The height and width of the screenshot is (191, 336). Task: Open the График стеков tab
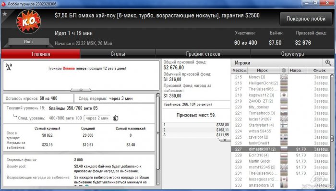tap(203, 54)
